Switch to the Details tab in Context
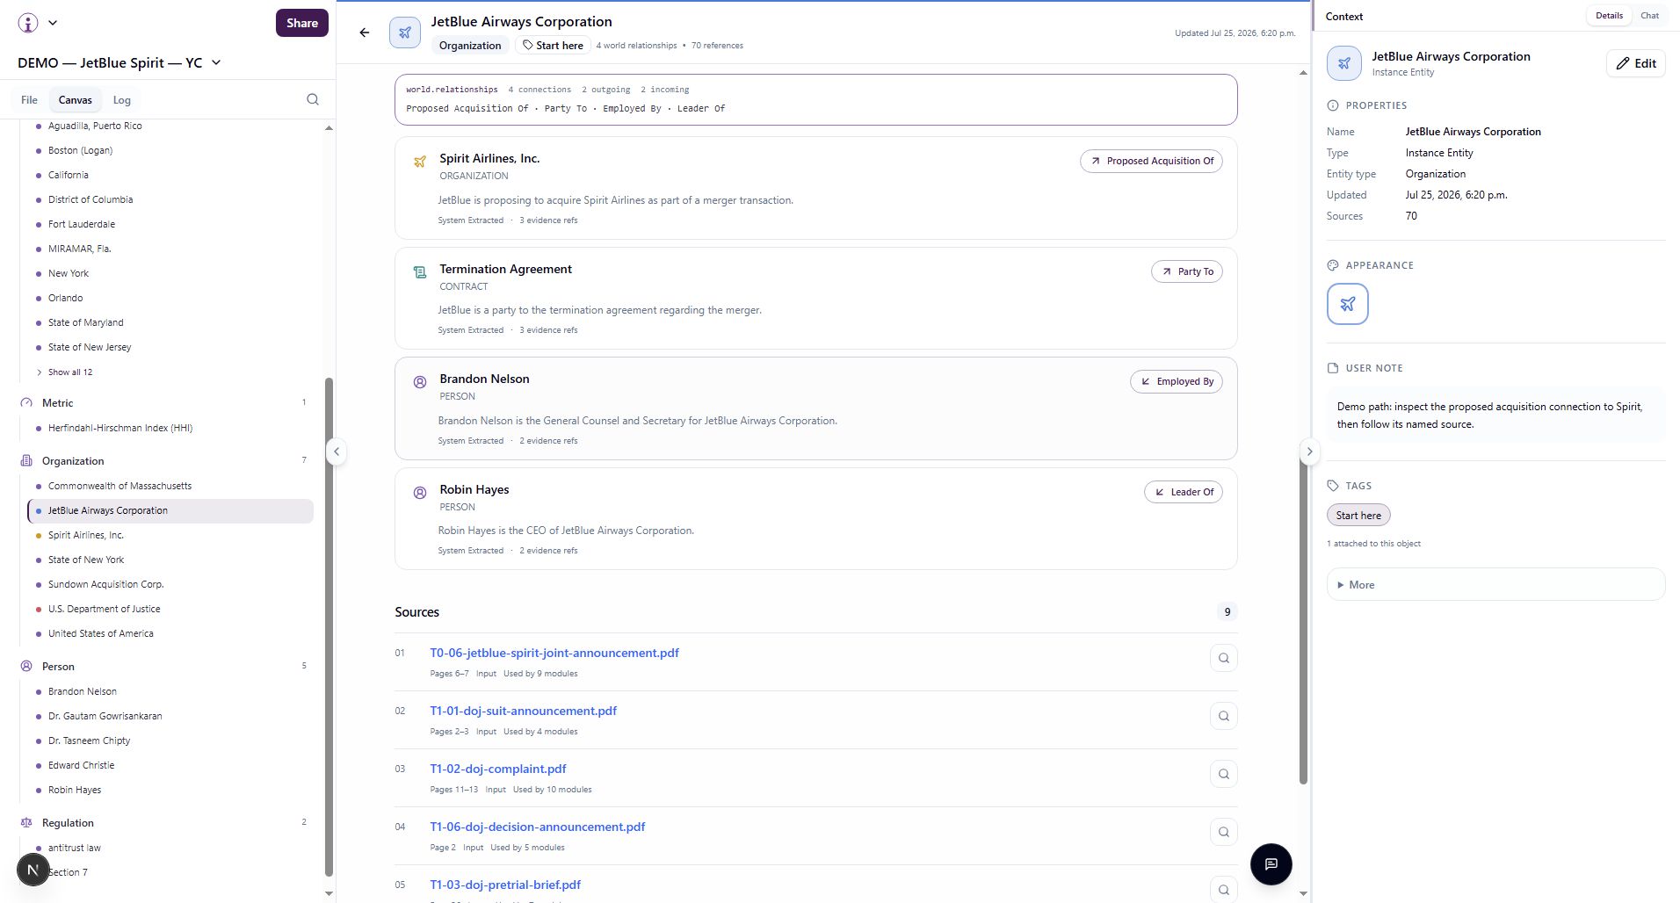The height and width of the screenshot is (903, 1680). (1609, 16)
